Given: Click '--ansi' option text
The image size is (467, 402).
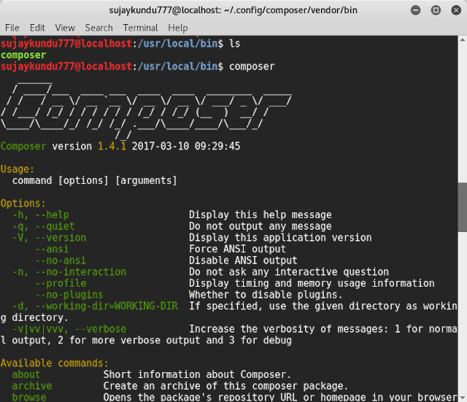Looking at the screenshot, I should coord(52,249).
